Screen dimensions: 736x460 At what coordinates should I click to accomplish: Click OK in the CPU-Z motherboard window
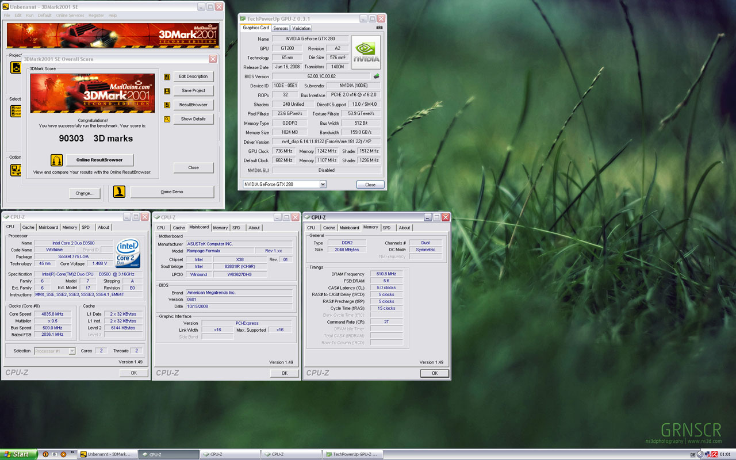[x=285, y=373]
